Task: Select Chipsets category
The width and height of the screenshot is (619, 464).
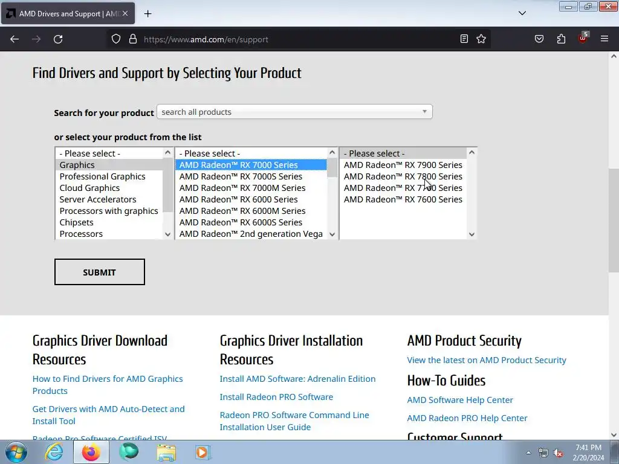Action: click(x=109, y=222)
